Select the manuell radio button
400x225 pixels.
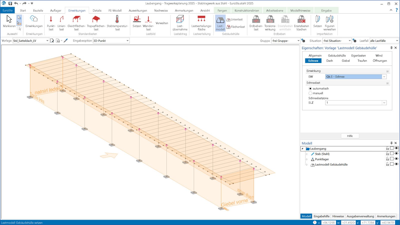pos(310,93)
